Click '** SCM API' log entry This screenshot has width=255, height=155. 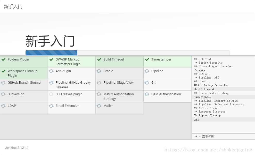(202, 74)
